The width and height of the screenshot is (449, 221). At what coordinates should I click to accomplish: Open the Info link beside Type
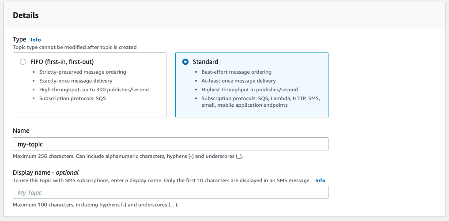[x=36, y=40]
